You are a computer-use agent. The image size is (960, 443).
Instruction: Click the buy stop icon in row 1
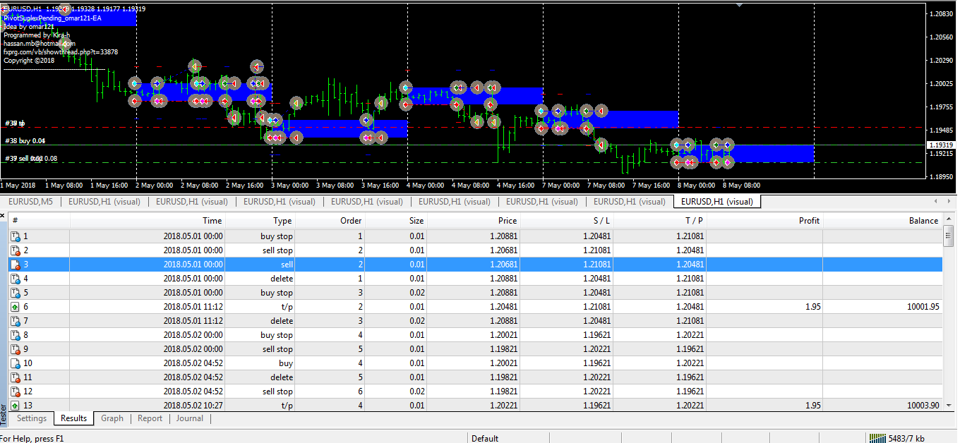16,236
